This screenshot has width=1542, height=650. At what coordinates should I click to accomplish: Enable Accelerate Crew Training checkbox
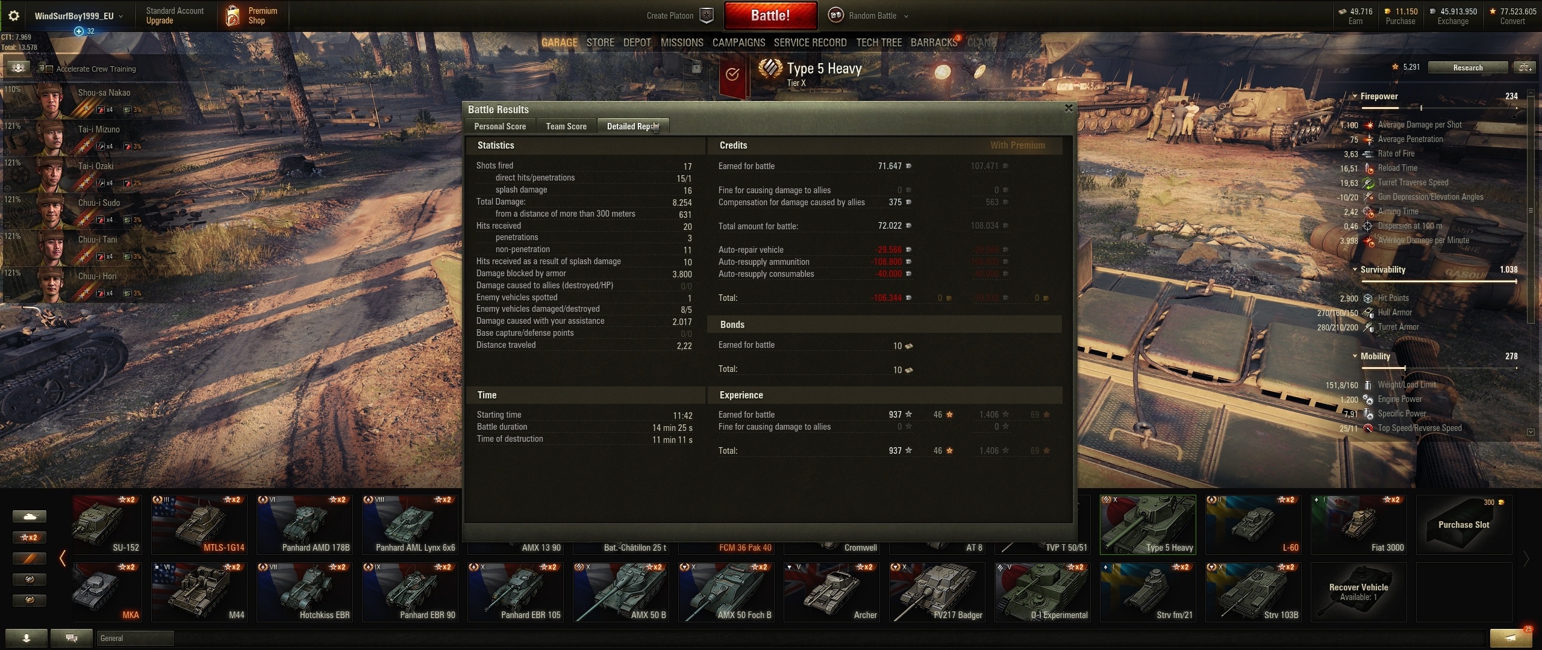(49, 69)
